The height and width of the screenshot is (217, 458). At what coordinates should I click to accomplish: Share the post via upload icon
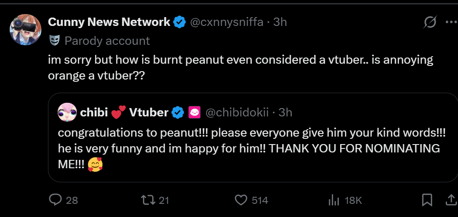451,200
